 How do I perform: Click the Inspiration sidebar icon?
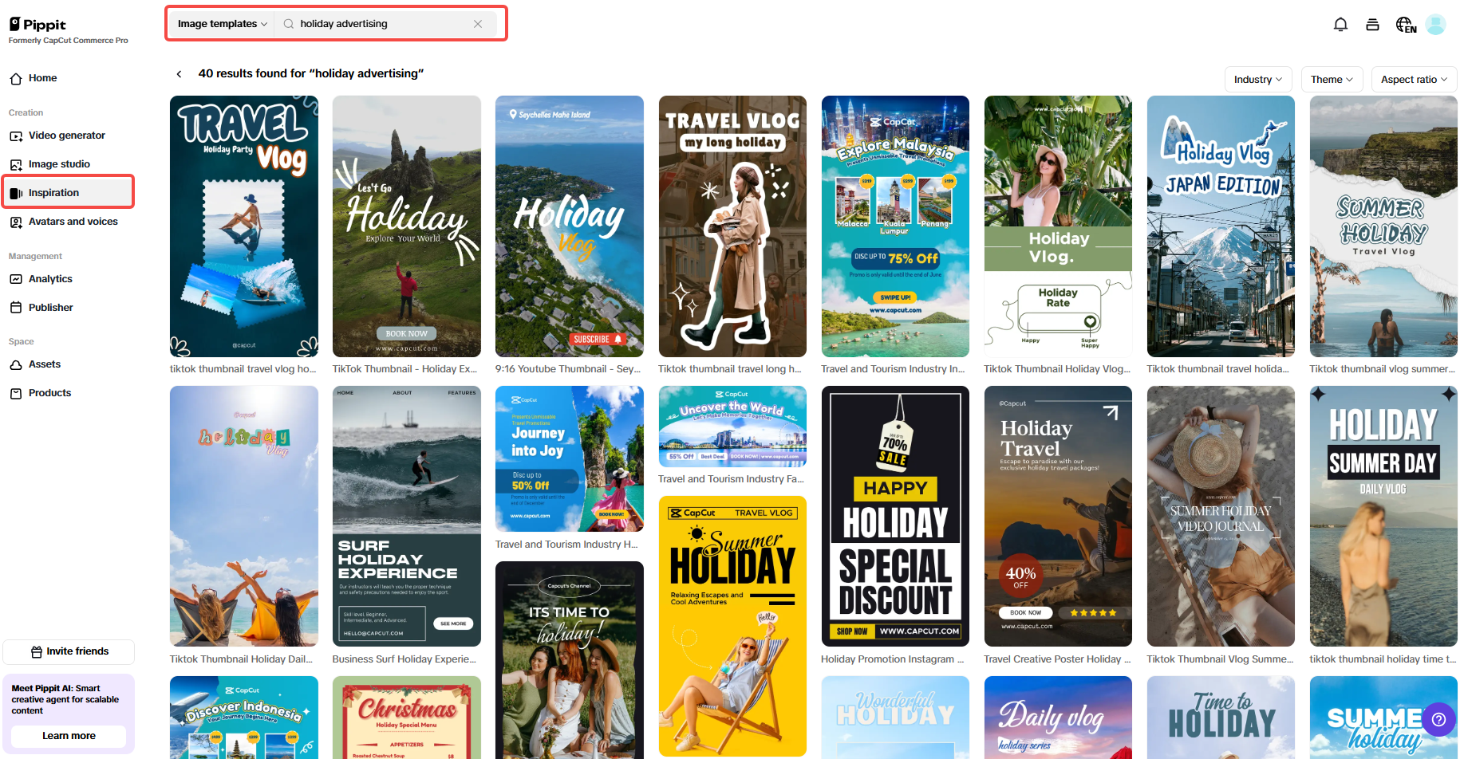point(16,193)
